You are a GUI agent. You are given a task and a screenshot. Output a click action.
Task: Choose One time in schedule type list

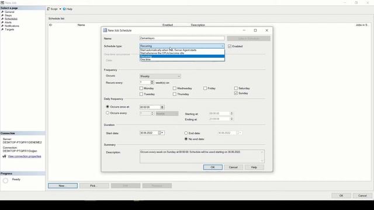tap(182, 60)
